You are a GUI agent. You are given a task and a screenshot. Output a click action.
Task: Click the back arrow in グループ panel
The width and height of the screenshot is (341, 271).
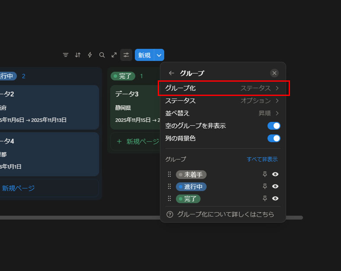(x=172, y=73)
